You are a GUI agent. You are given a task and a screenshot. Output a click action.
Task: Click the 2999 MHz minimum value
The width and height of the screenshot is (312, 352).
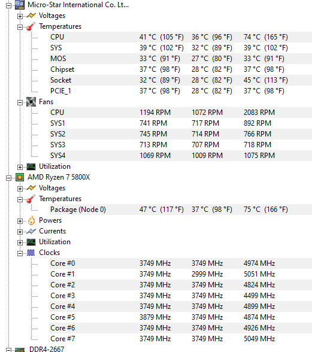click(x=207, y=274)
